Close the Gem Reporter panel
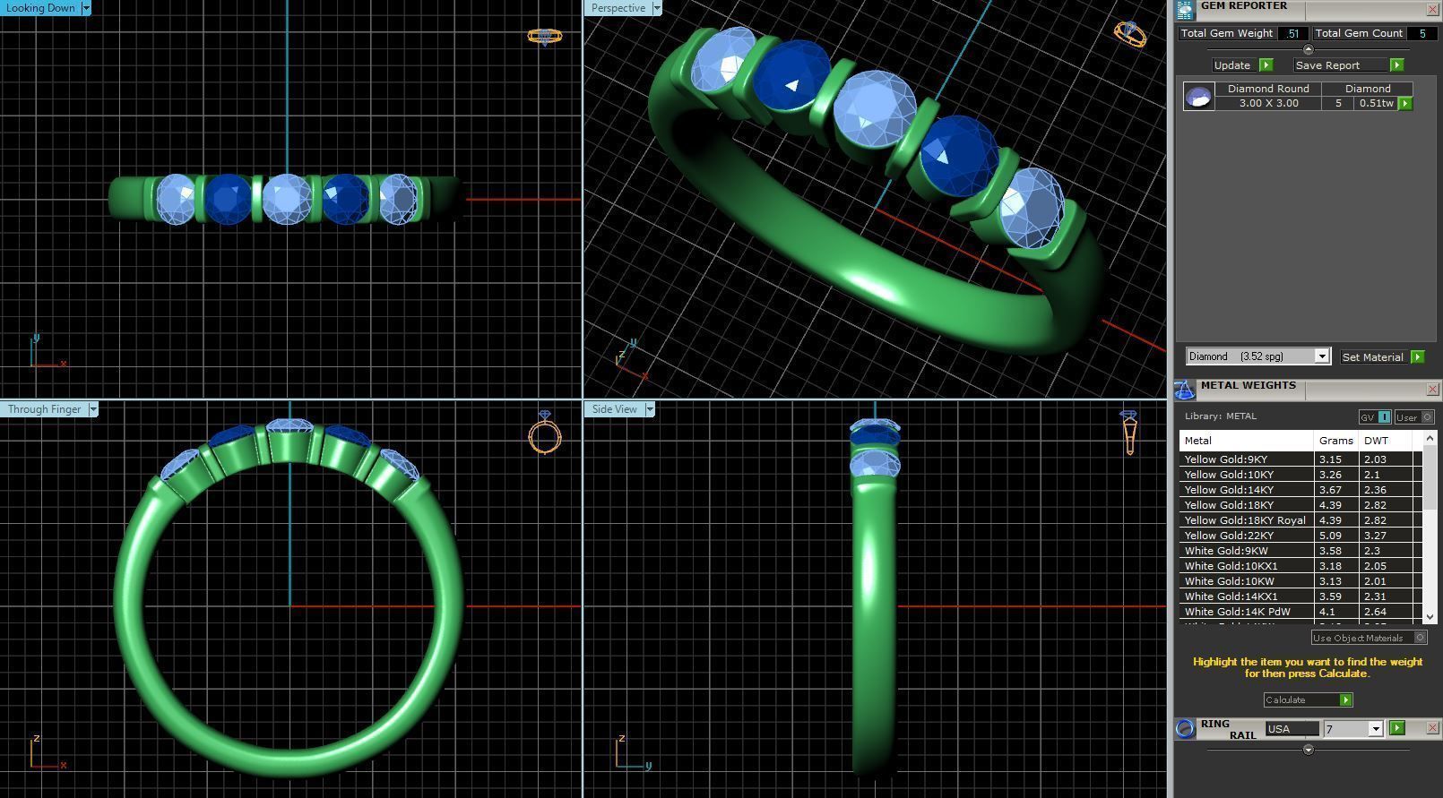The image size is (1443, 798). [x=1432, y=9]
